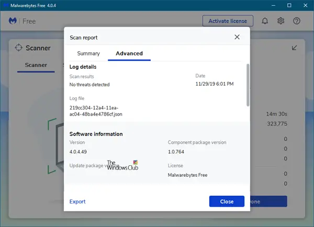
Task: Click the scanned items count 323,775
Action: coord(277,124)
